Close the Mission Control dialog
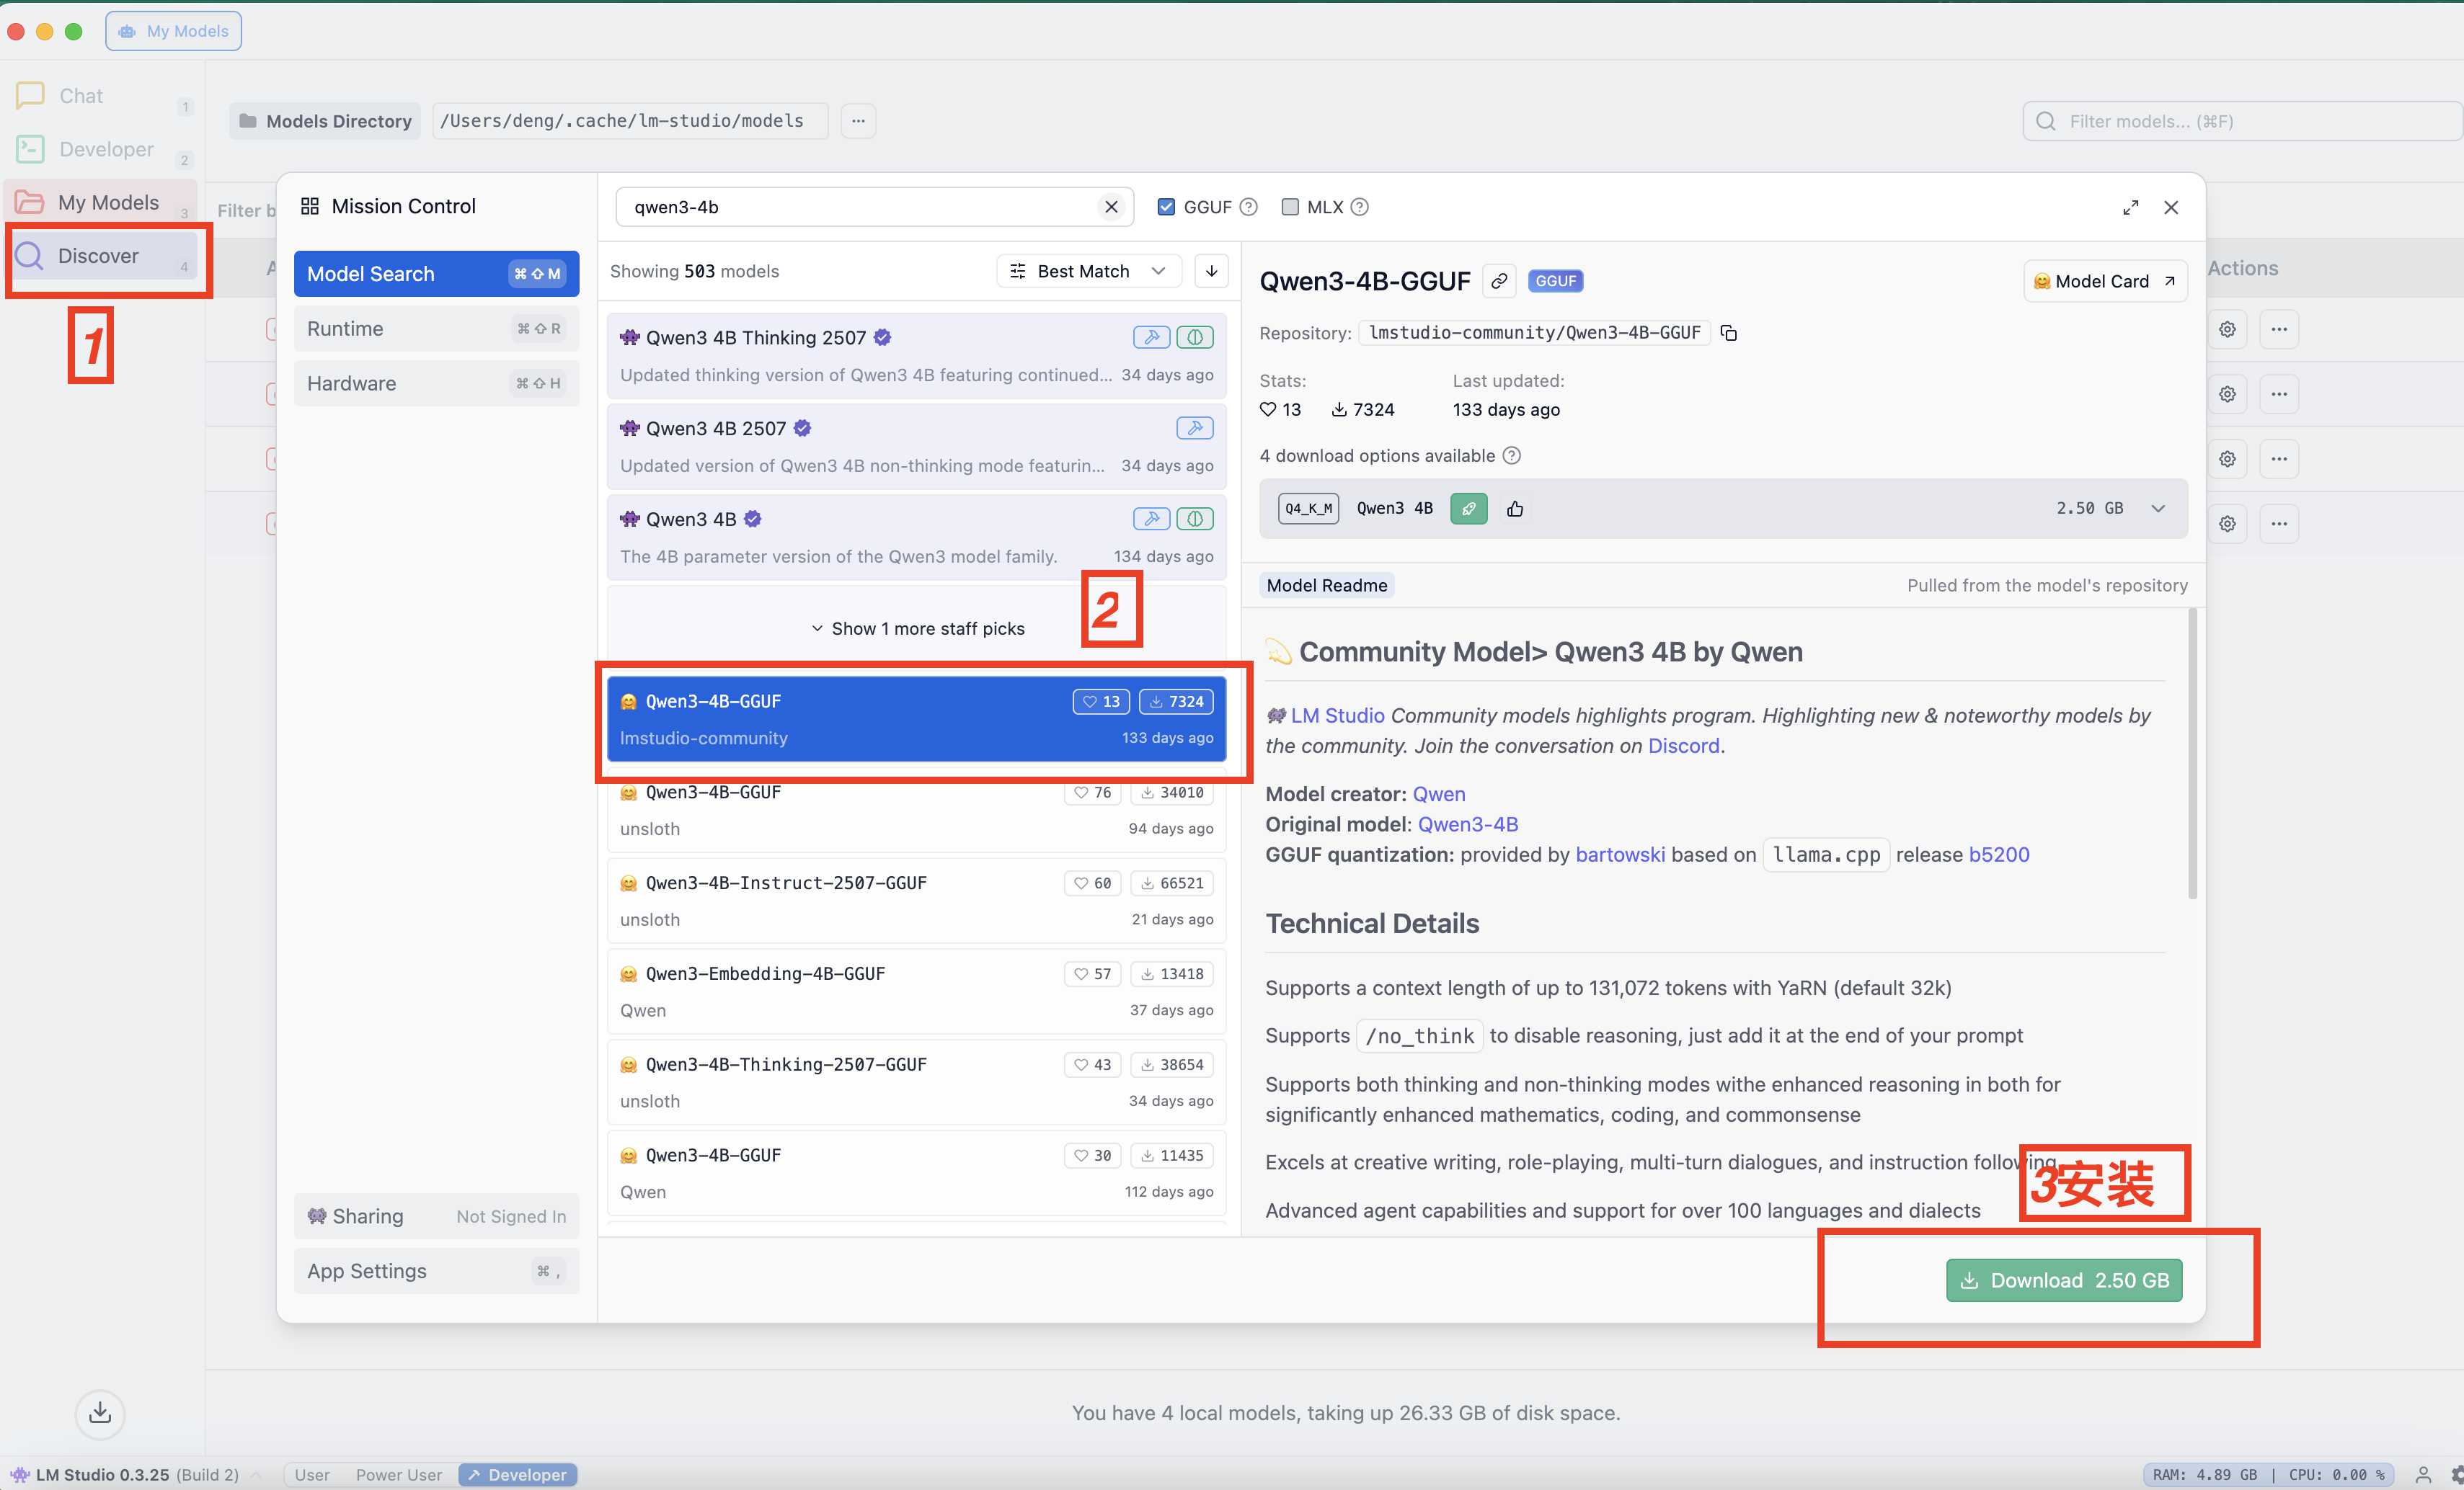 click(x=2171, y=207)
